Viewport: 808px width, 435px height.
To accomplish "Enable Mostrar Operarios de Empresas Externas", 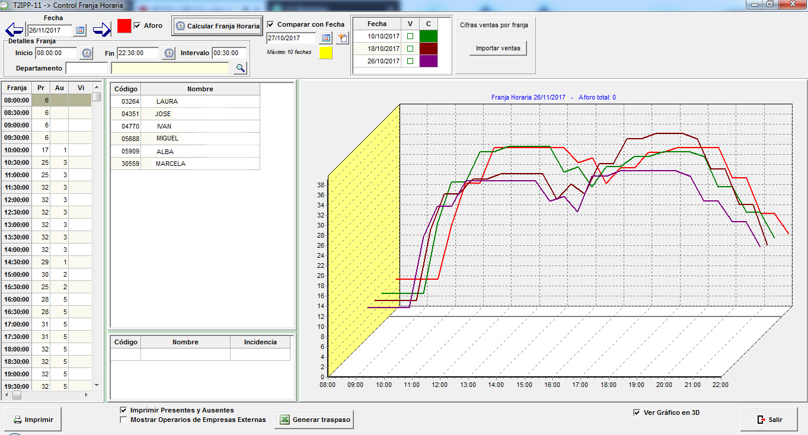I will tap(123, 420).
